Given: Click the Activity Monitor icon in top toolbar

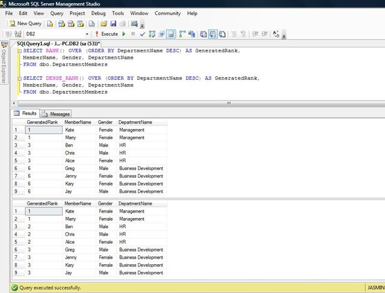Looking at the screenshot, I should 134,23.
